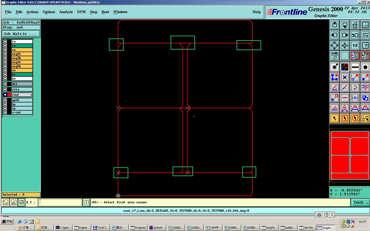Open the wrench and palette settings icon
This screenshot has width=370, height=231.
335,56
